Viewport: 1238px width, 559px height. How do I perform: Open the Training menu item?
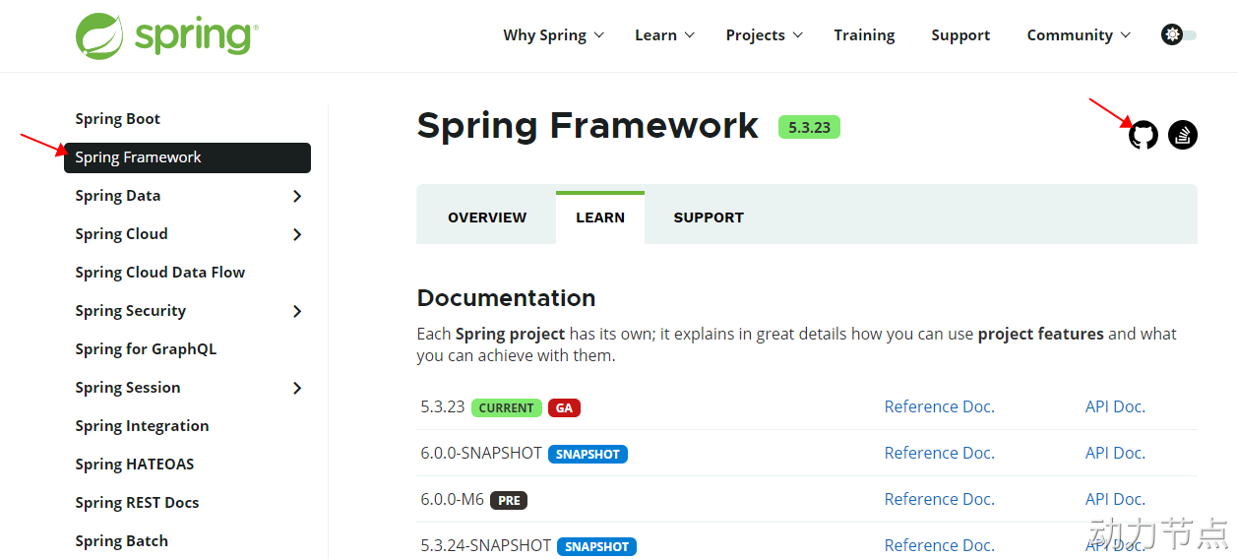864,35
